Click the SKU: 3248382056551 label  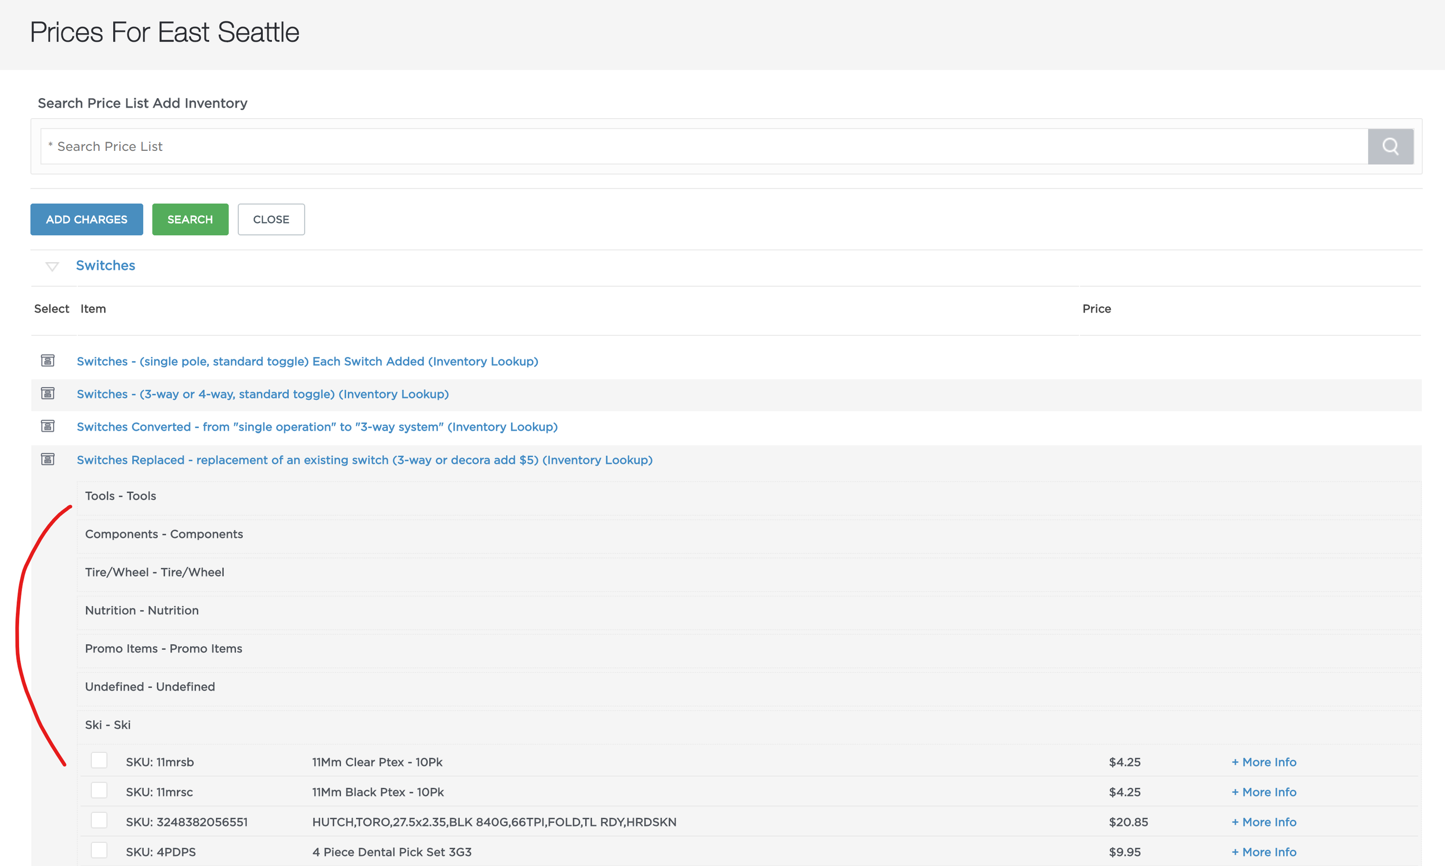pyautogui.click(x=187, y=822)
